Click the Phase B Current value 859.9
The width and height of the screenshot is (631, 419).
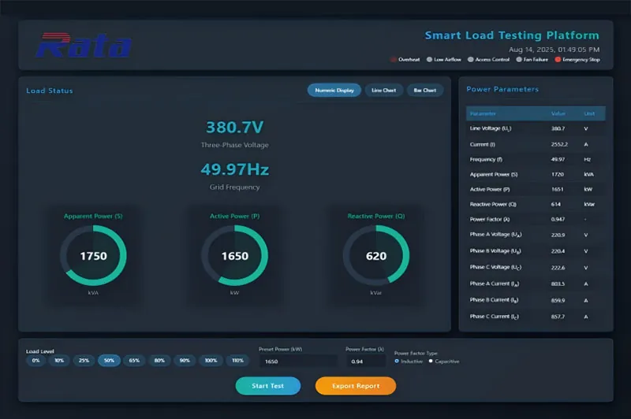558,300
